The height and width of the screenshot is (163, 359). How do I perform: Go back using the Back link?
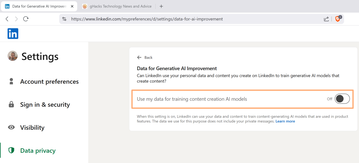point(145,58)
